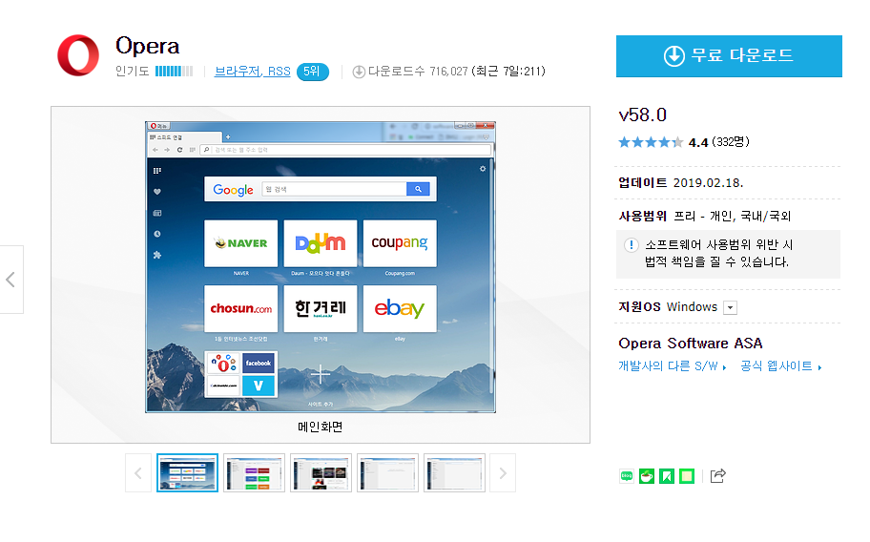Image resolution: width=870 pixels, height=542 pixels.
Task: Click the 인기도 popularity bar
Action: point(175,72)
